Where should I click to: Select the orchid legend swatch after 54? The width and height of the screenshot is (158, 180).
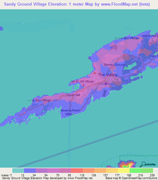53,171
